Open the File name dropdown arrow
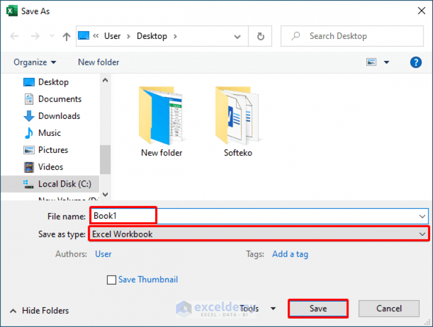 pos(422,216)
